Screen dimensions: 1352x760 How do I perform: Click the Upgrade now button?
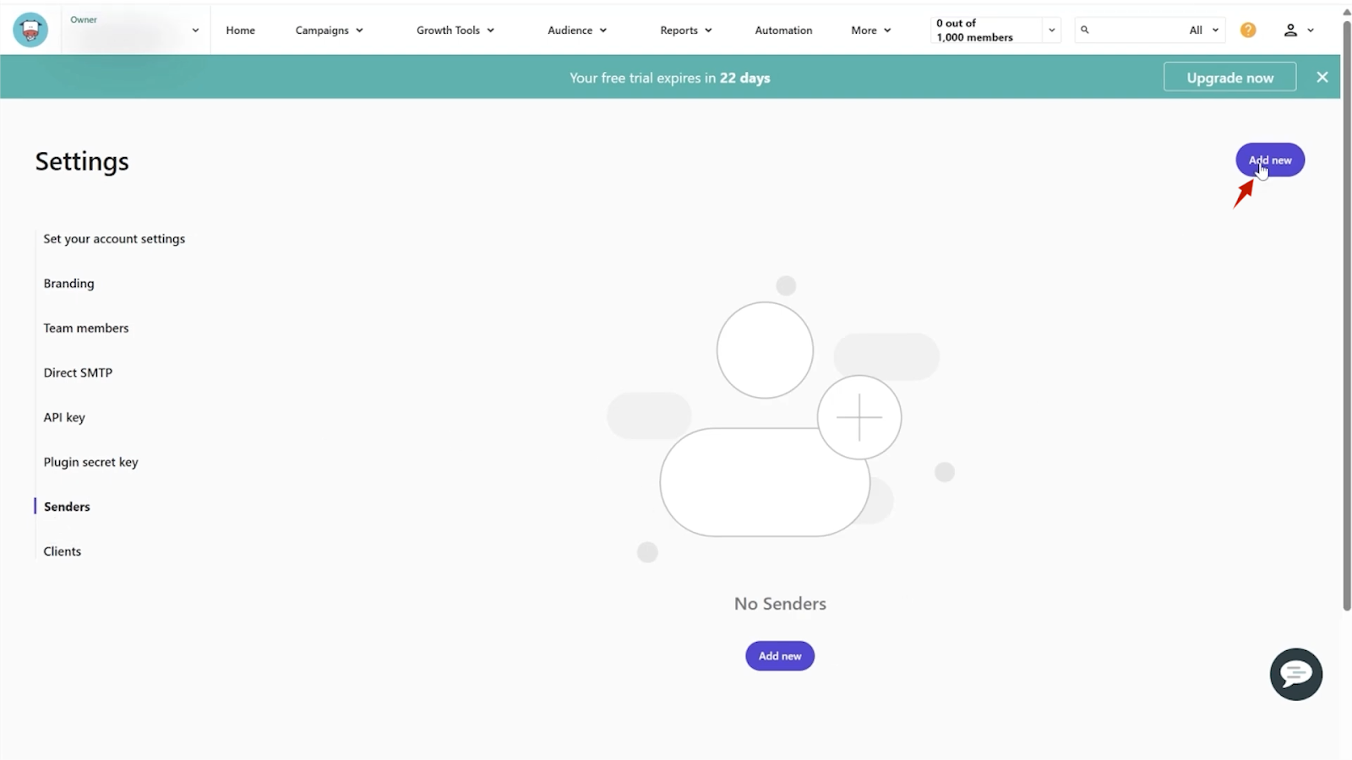[x=1229, y=78]
